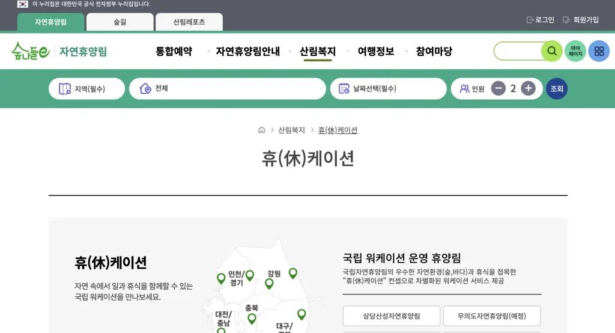Open 통합예약 menu

(x=174, y=52)
